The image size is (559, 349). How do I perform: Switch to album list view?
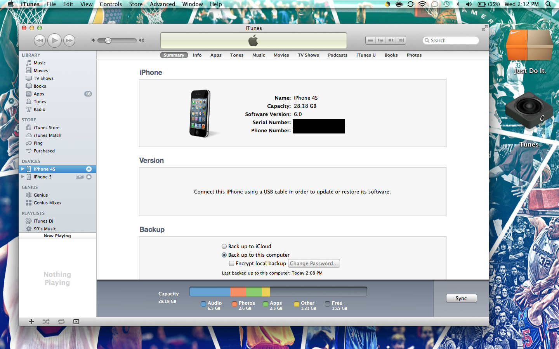click(x=381, y=40)
